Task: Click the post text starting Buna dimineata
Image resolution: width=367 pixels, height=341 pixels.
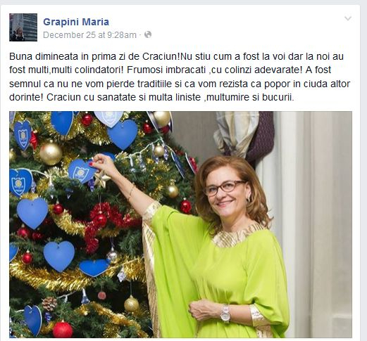Action: point(180,77)
